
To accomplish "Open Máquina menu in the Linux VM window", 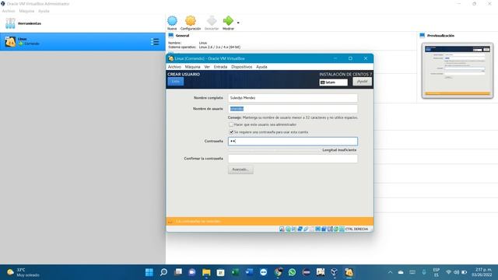I will 192,67.
